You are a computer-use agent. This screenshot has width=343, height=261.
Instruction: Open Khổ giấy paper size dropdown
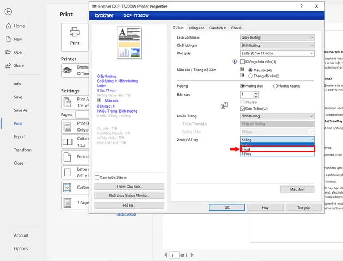pyautogui.click(x=278, y=53)
